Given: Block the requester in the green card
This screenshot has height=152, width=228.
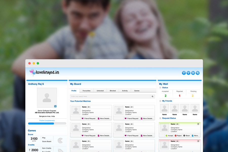Looking at the screenshot, I should coord(186,136).
